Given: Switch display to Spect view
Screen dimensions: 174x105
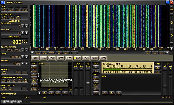Looking at the screenshot, I should click(38, 53).
